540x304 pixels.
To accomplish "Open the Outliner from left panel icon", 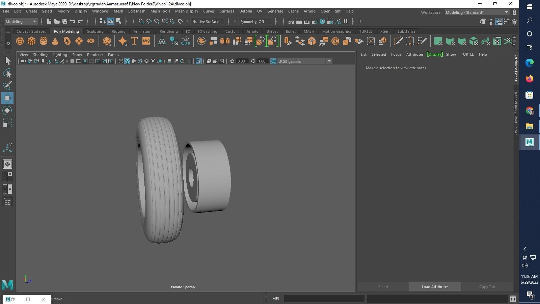I will (x=7, y=202).
